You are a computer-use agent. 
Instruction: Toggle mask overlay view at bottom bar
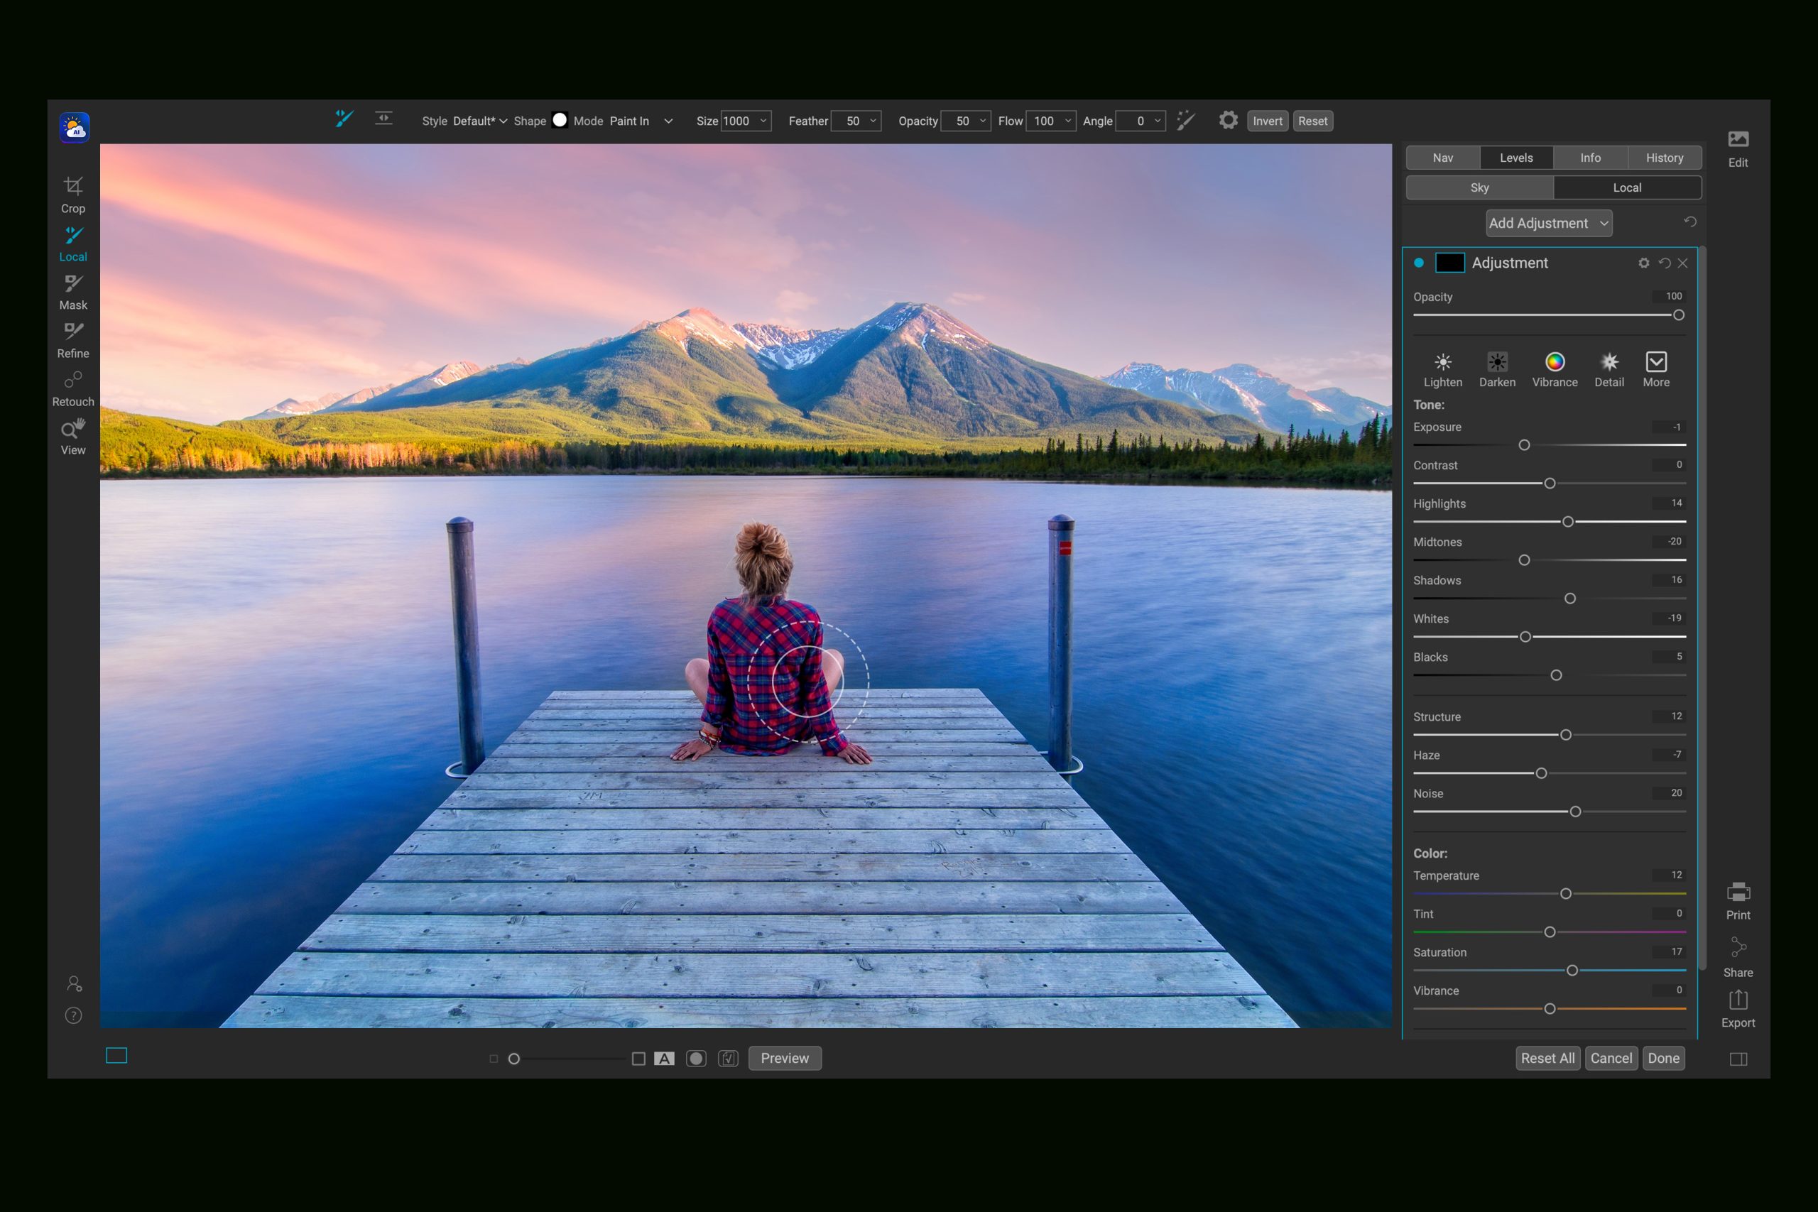[696, 1058]
